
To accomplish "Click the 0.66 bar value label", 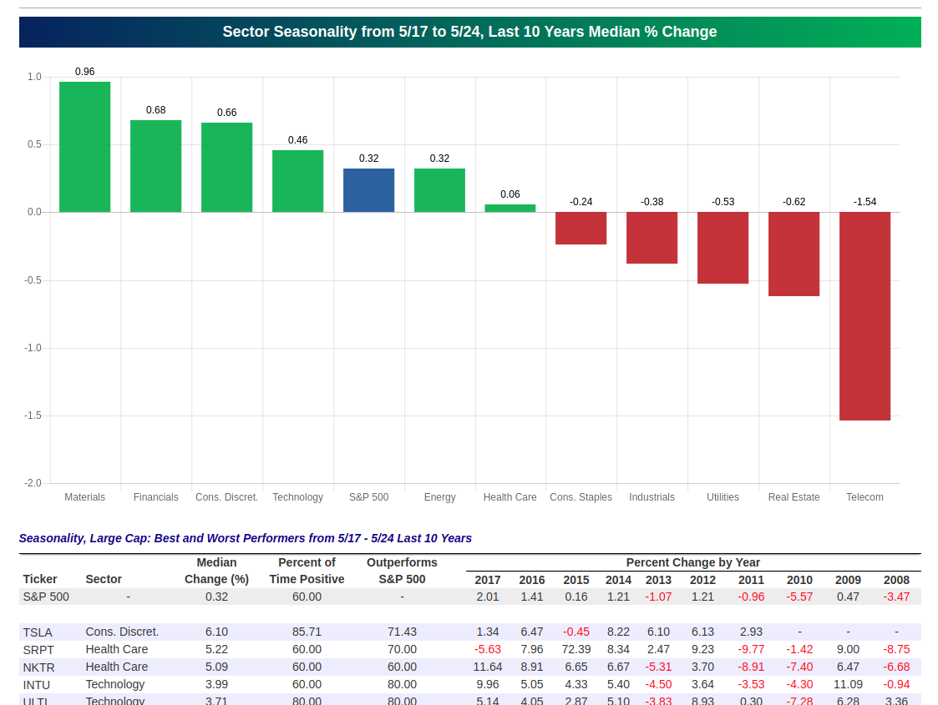I will pyautogui.click(x=226, y=113).
